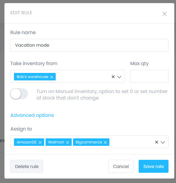Clear all Assign to selections

[x=157, y=142]
